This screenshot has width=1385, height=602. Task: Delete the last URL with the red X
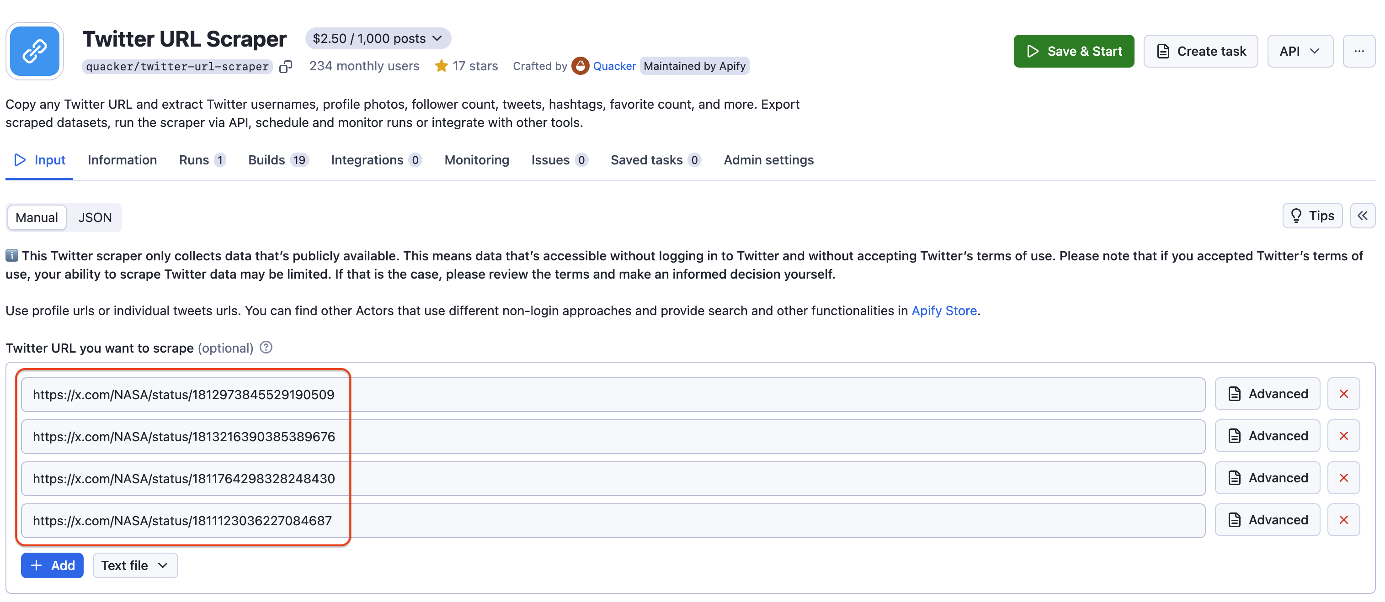coord(1343,520)
